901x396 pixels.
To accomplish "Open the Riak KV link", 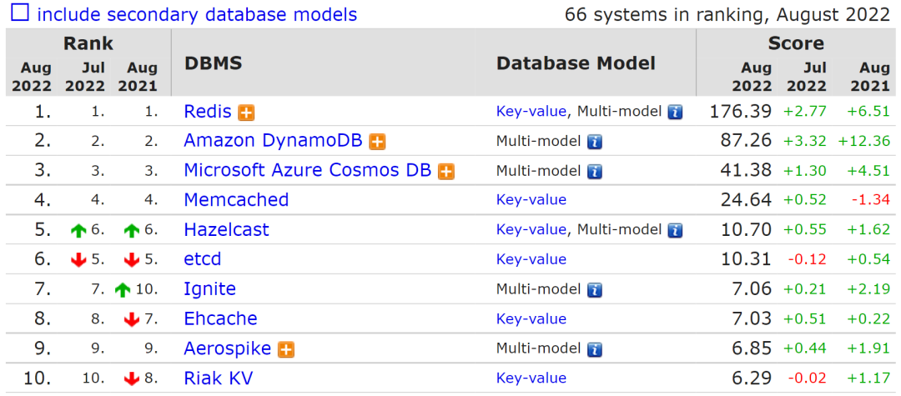I will (x=218, y=378).
